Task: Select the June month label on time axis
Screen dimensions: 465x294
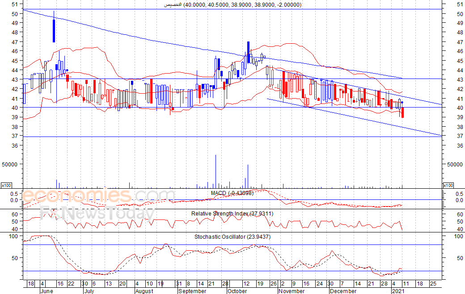Action: tap(46, 291)
